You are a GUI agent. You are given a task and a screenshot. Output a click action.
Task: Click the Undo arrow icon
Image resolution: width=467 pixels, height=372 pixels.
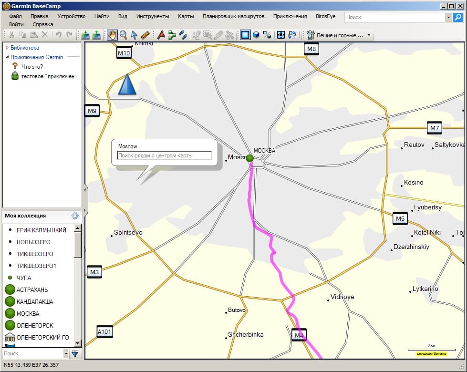(x=58, y=35)
